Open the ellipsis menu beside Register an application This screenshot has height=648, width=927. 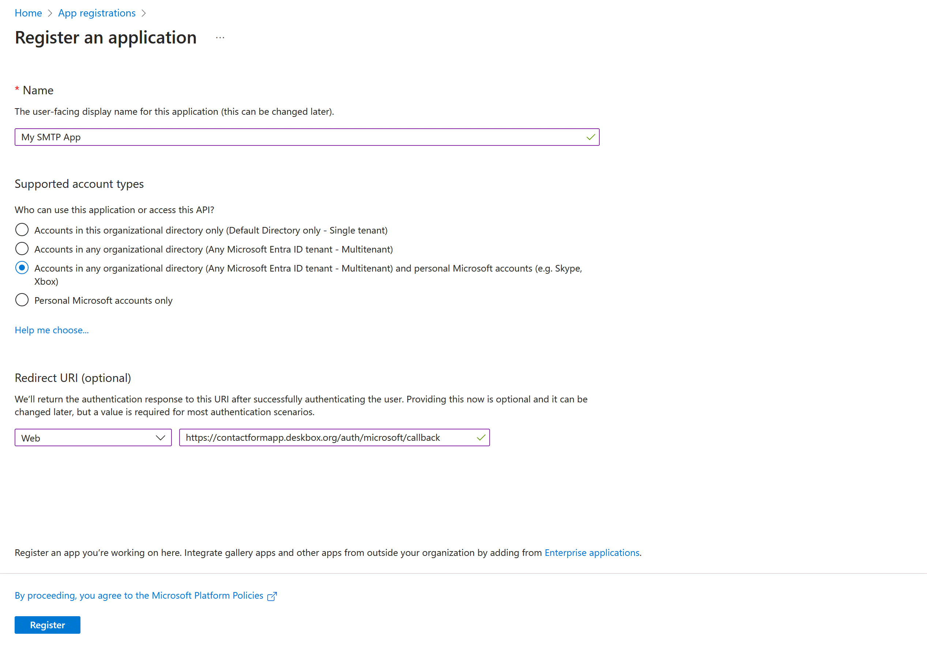(x=220, y=38)
